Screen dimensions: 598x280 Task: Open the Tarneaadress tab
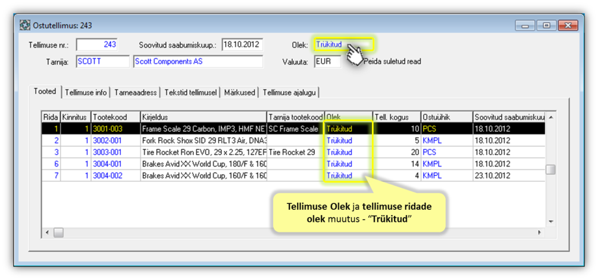pos(136,93)
